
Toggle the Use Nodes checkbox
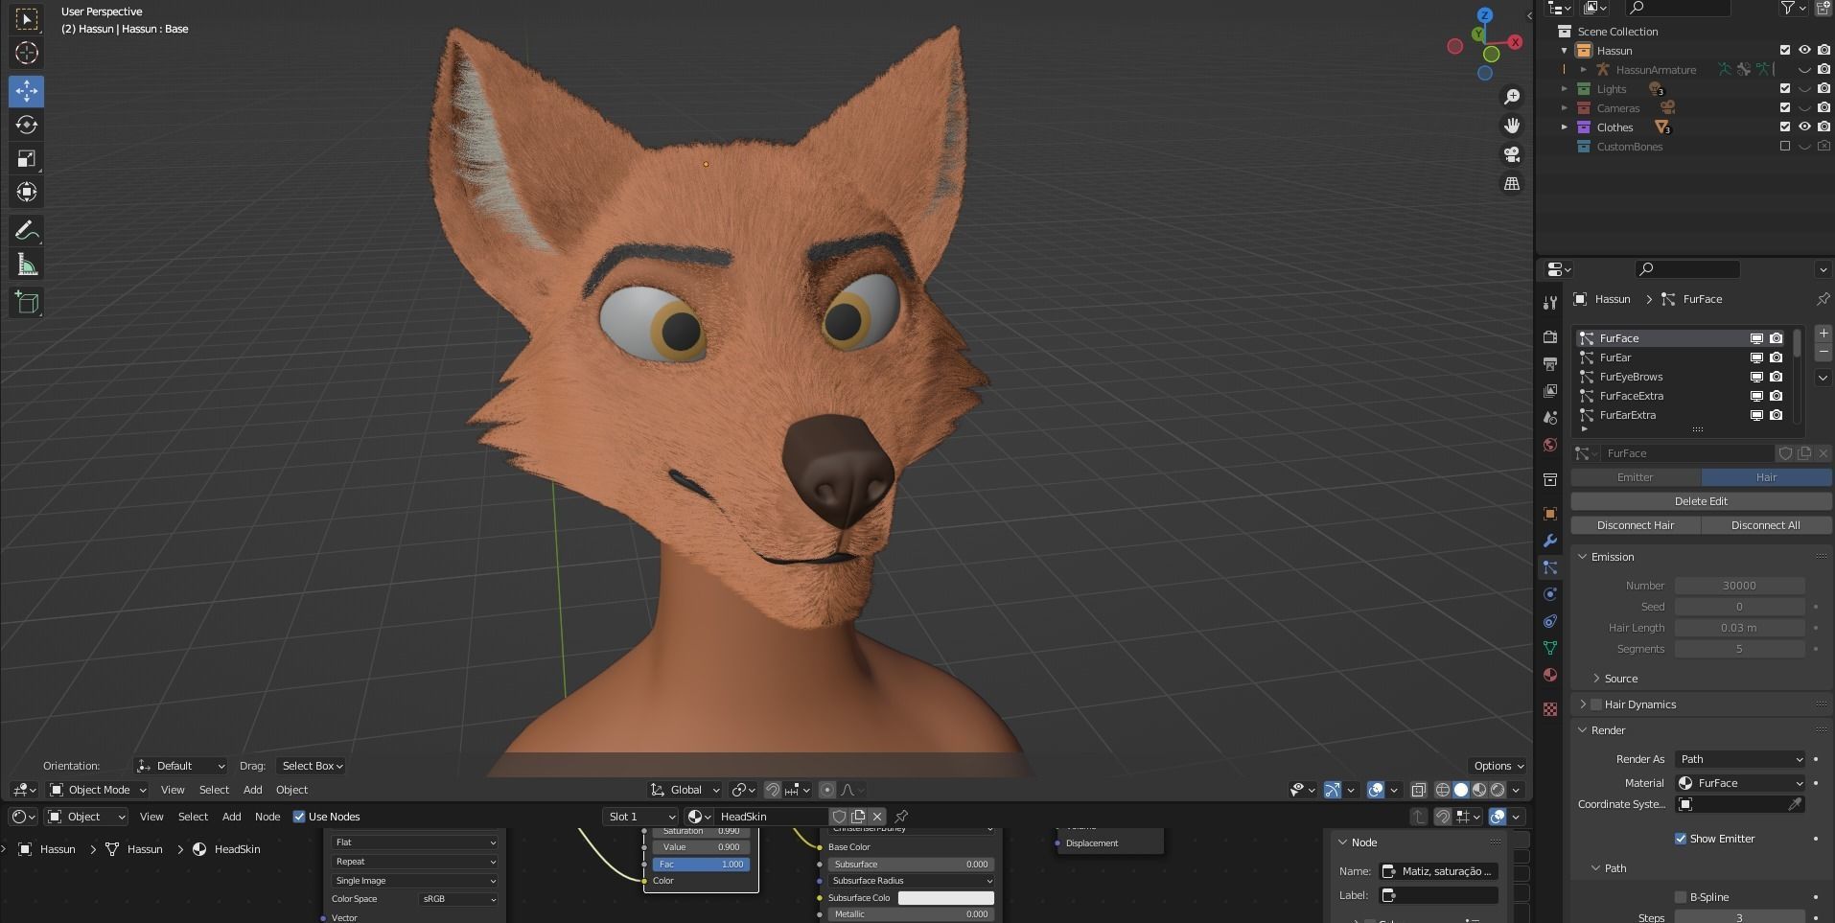tap(299, 817)
